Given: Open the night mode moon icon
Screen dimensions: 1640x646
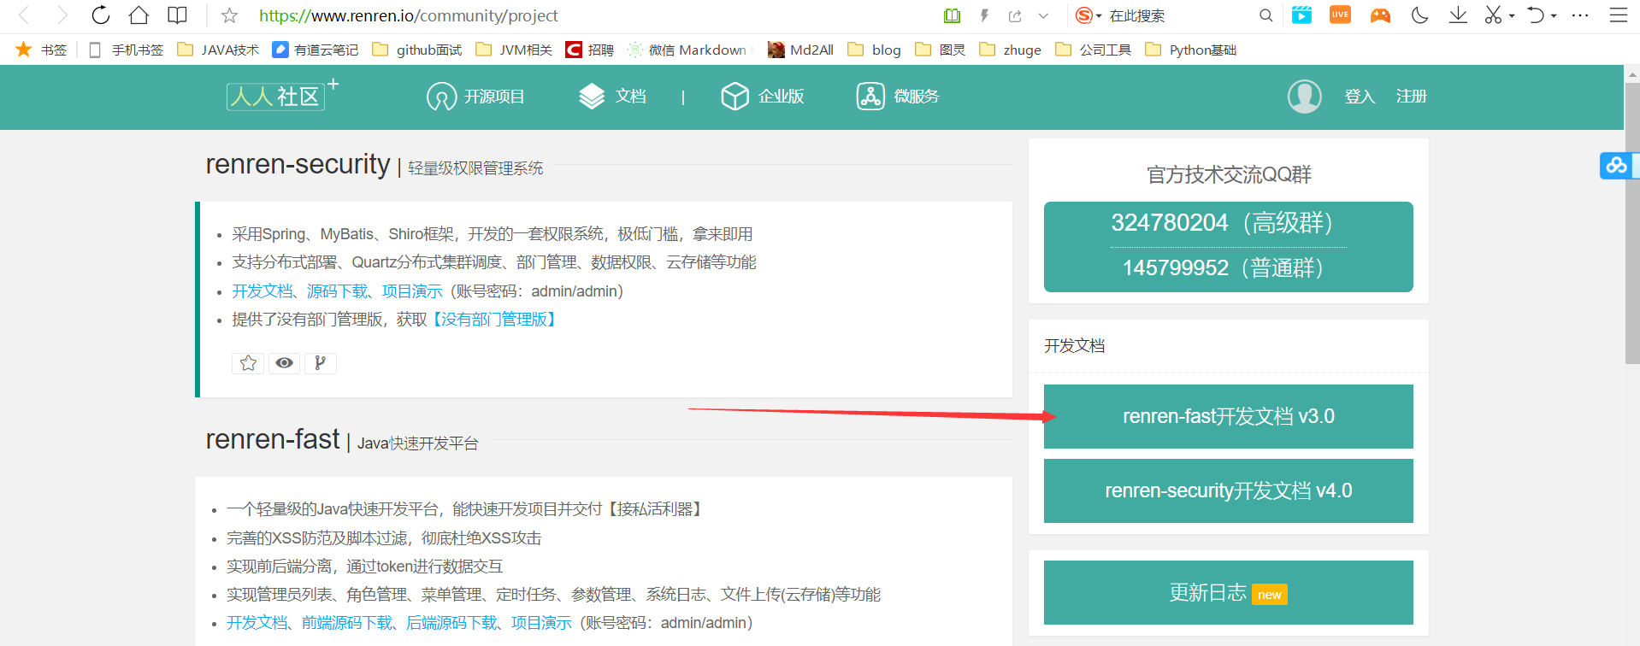Looking at the screenshot, I should tap(1419, 15).
